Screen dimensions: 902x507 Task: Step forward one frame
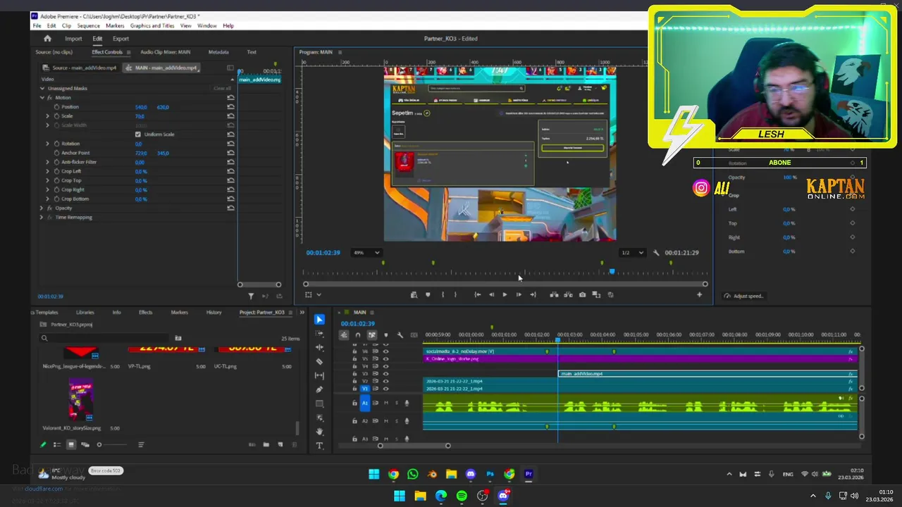[x=519, y=295]
